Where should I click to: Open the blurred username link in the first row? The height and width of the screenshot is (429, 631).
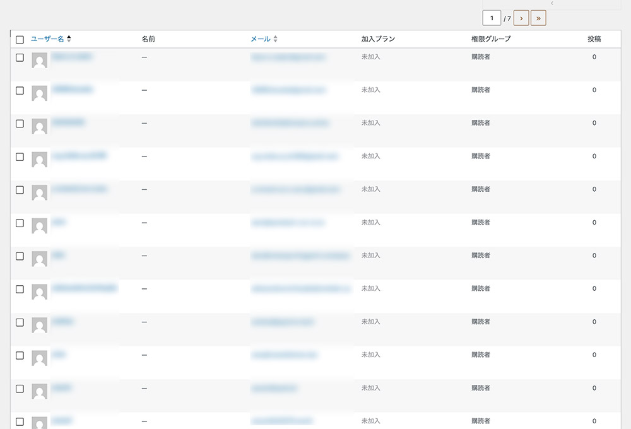[x=72, y=56]
